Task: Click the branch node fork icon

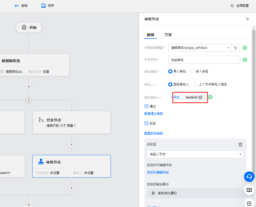Action: click(41, 120)
